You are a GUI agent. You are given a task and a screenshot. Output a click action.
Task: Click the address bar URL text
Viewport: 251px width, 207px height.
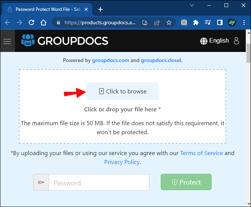(x=100, y=22)
